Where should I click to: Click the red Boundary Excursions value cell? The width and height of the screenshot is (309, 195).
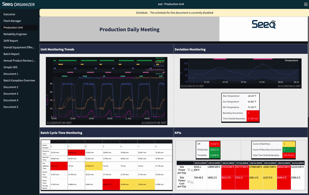point(253,113)
